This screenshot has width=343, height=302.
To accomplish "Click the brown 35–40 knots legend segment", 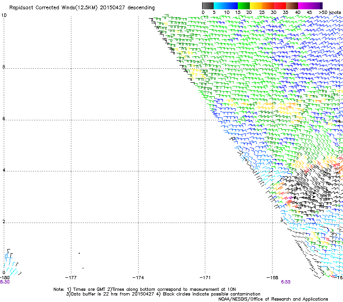I will (292, 6).
